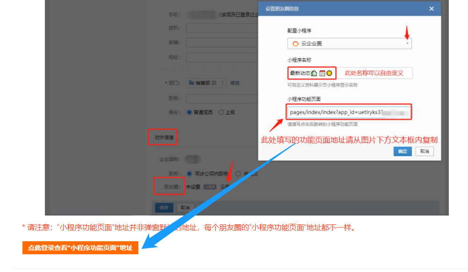Click the 设置朋友圈信息 dialog title
The width and height of the screenshot is (468, 272).
[x=282, y=9]
